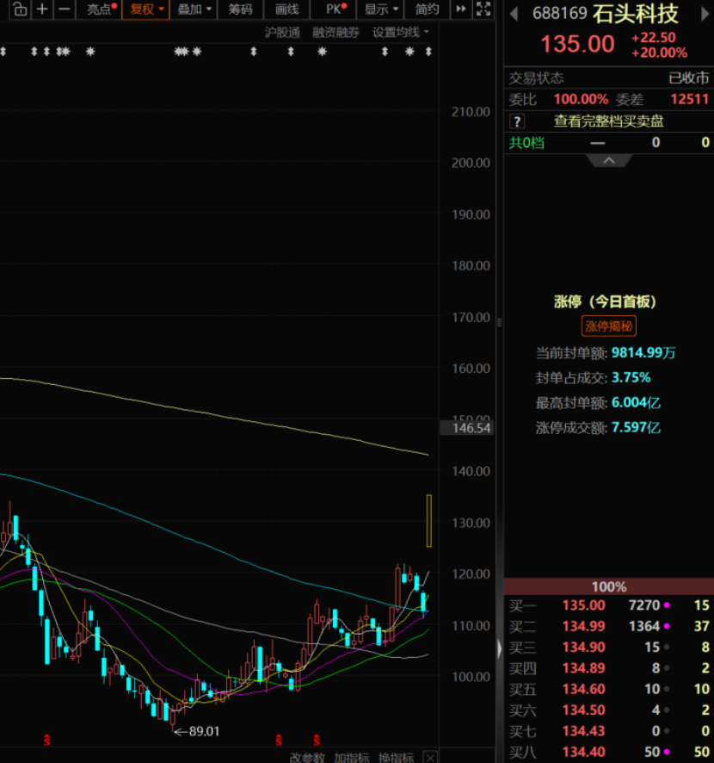Image resolution: width=714 pixels, height=763 pixels.
Task: Click the question mark help icon
Action: (x=517, y=121)
